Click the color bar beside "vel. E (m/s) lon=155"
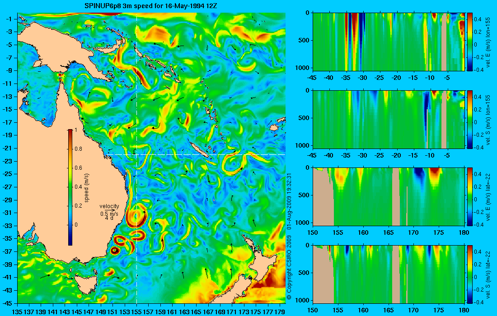 (x=469, y=42)
